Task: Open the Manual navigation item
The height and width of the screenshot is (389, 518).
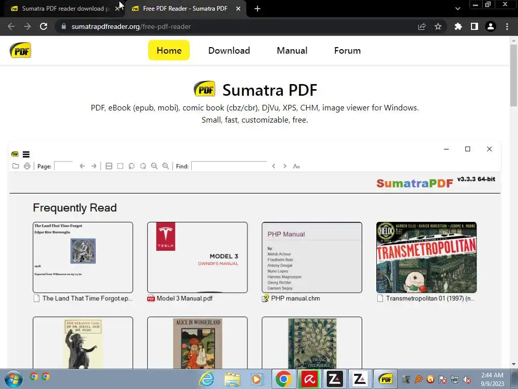Action: [x=292, y=50]
